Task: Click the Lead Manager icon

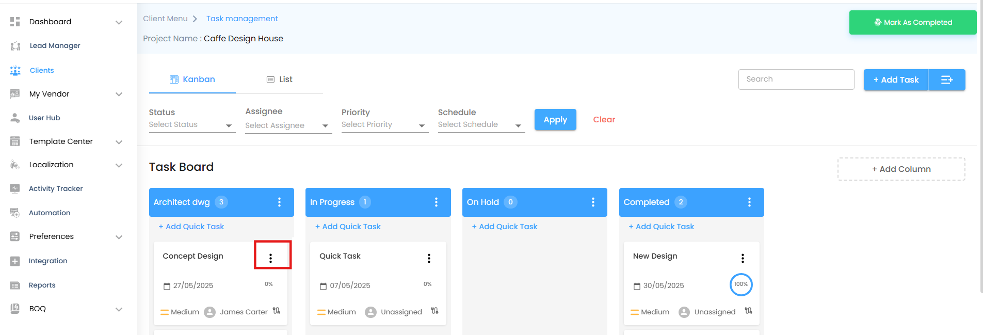Action: click(x=15, y=46)
